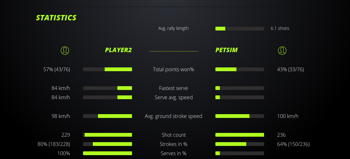Click the 6.1 shots value

pyautogui.click(x=280, y=28)
